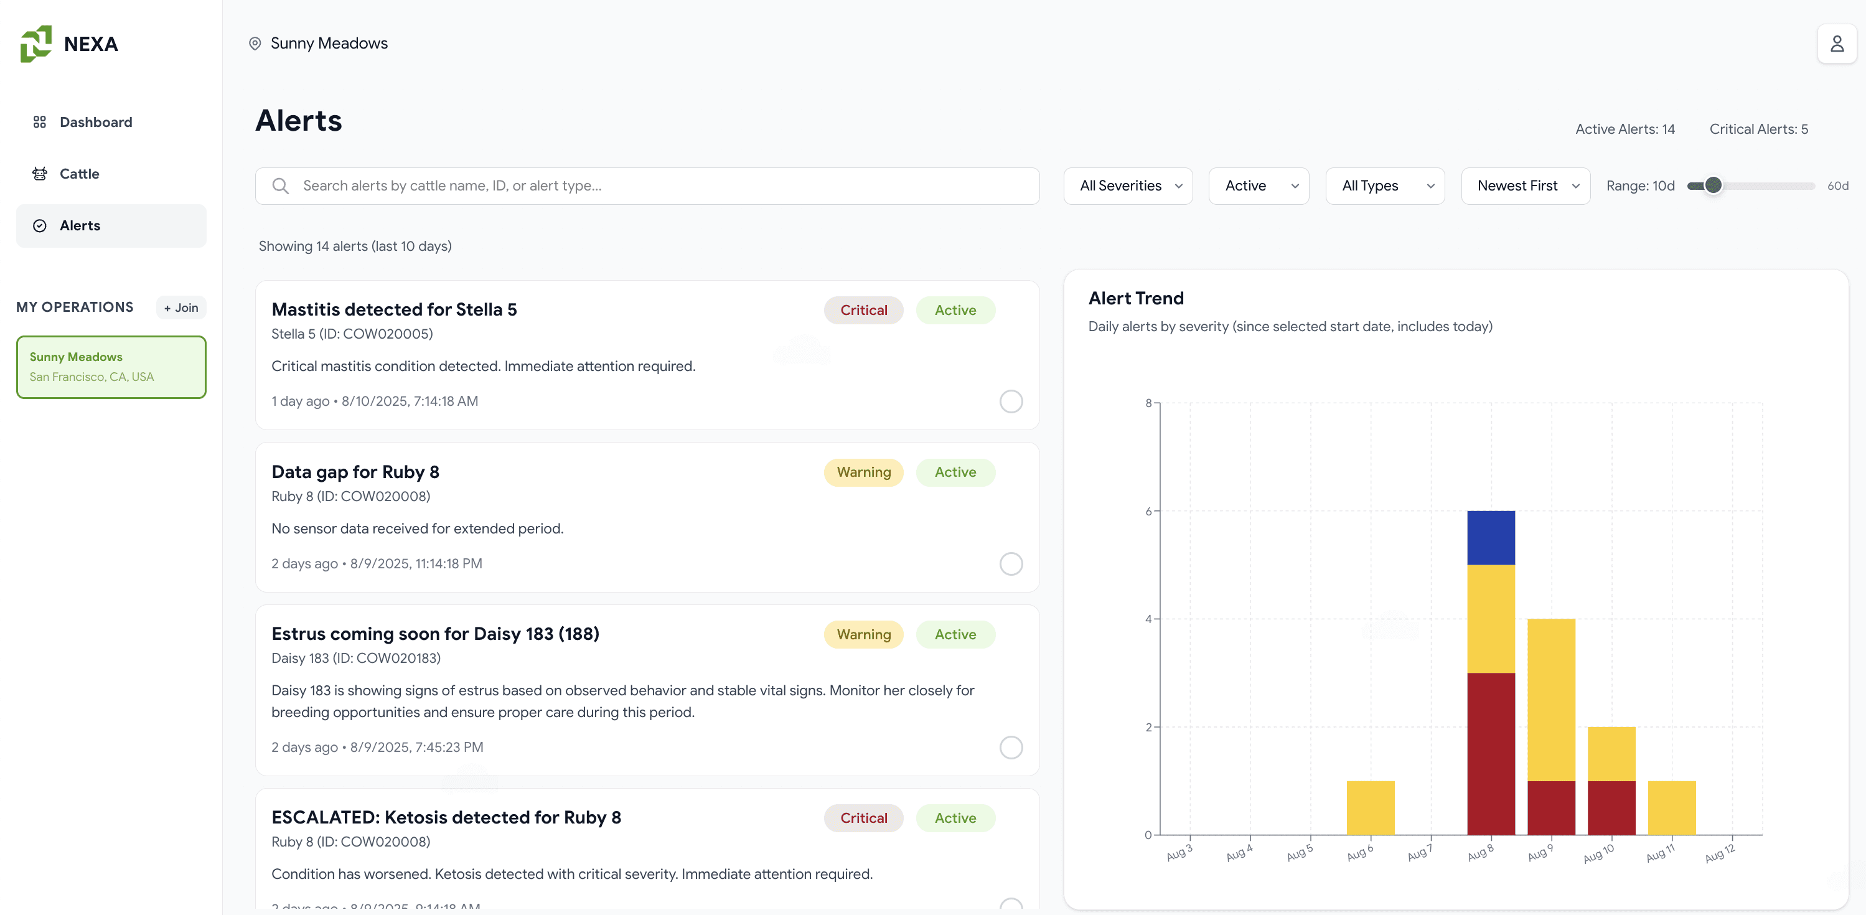Screen dimensions: 1866x915
Task: Select the Sunny Meadows operation card
Action: (x=111, y=367)
